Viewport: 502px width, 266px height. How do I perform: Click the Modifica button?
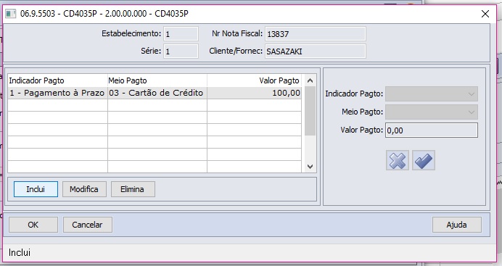pyautogui.click(x=84, y=189)
